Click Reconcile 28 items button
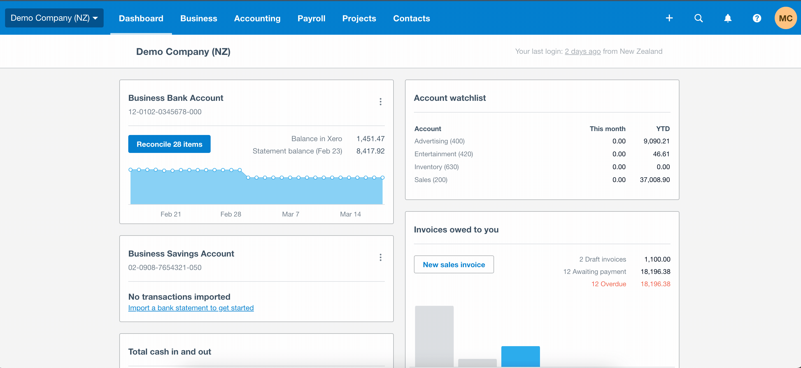Screen dimensions: 801x368 point(169,144)
